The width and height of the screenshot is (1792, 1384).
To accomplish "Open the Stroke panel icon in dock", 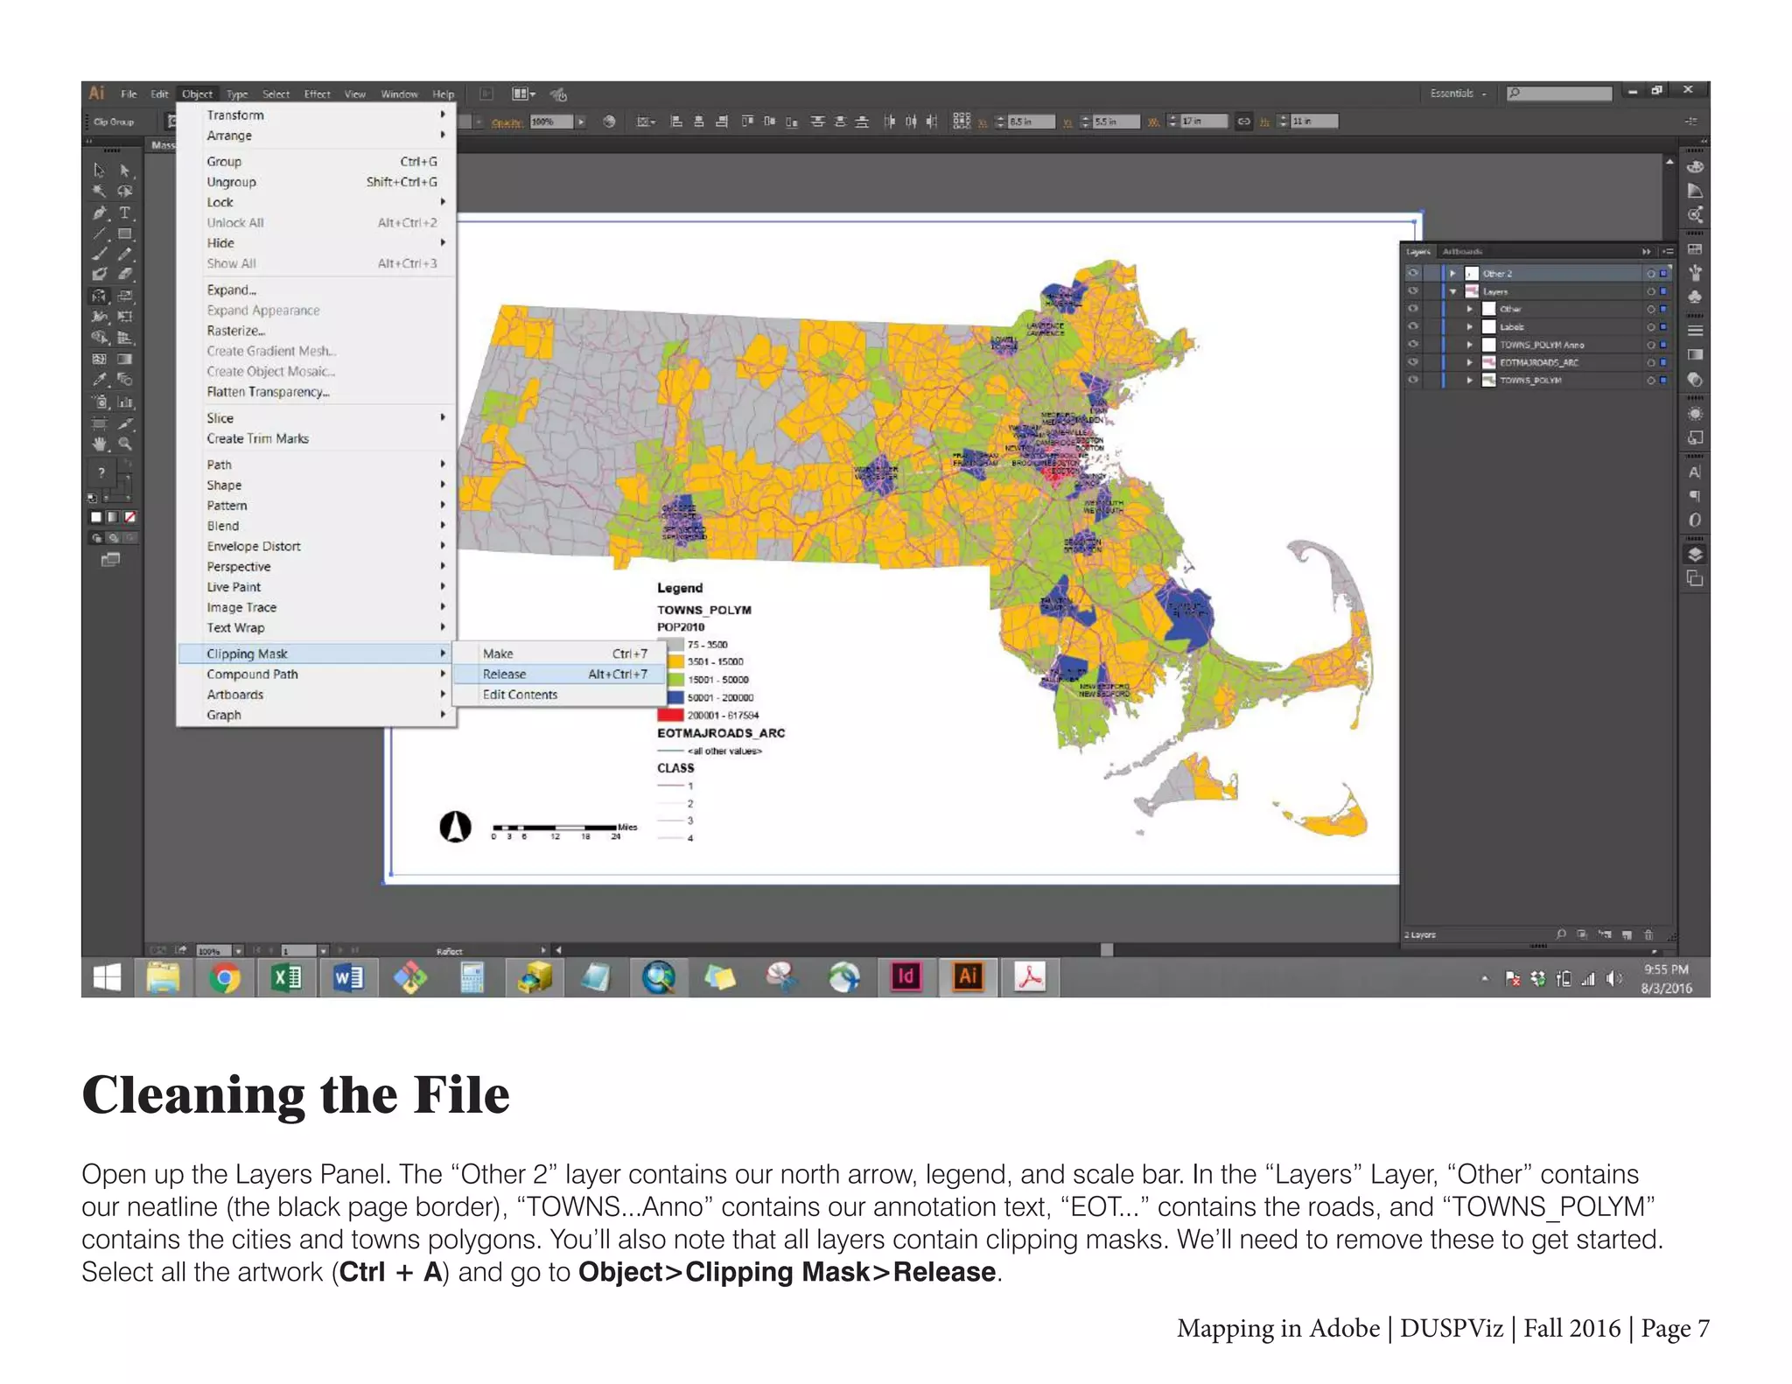I will [x=1695, y=331].
